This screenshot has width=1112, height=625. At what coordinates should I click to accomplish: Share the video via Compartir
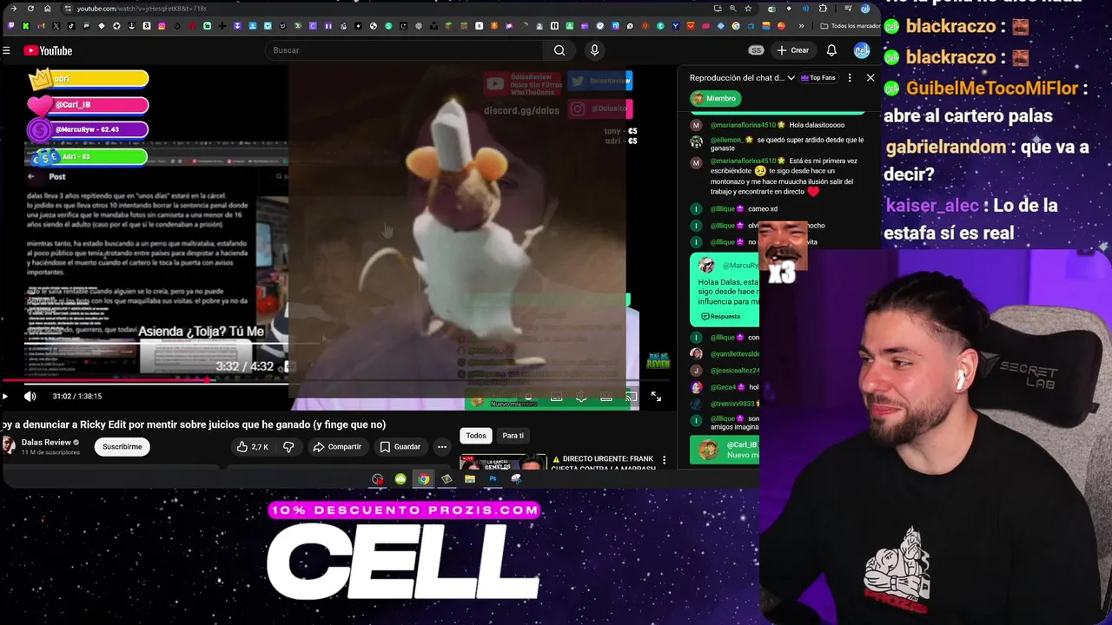[x=337, y=446]
